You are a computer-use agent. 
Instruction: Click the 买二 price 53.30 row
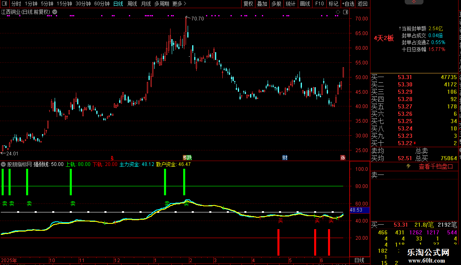(414, 85)
